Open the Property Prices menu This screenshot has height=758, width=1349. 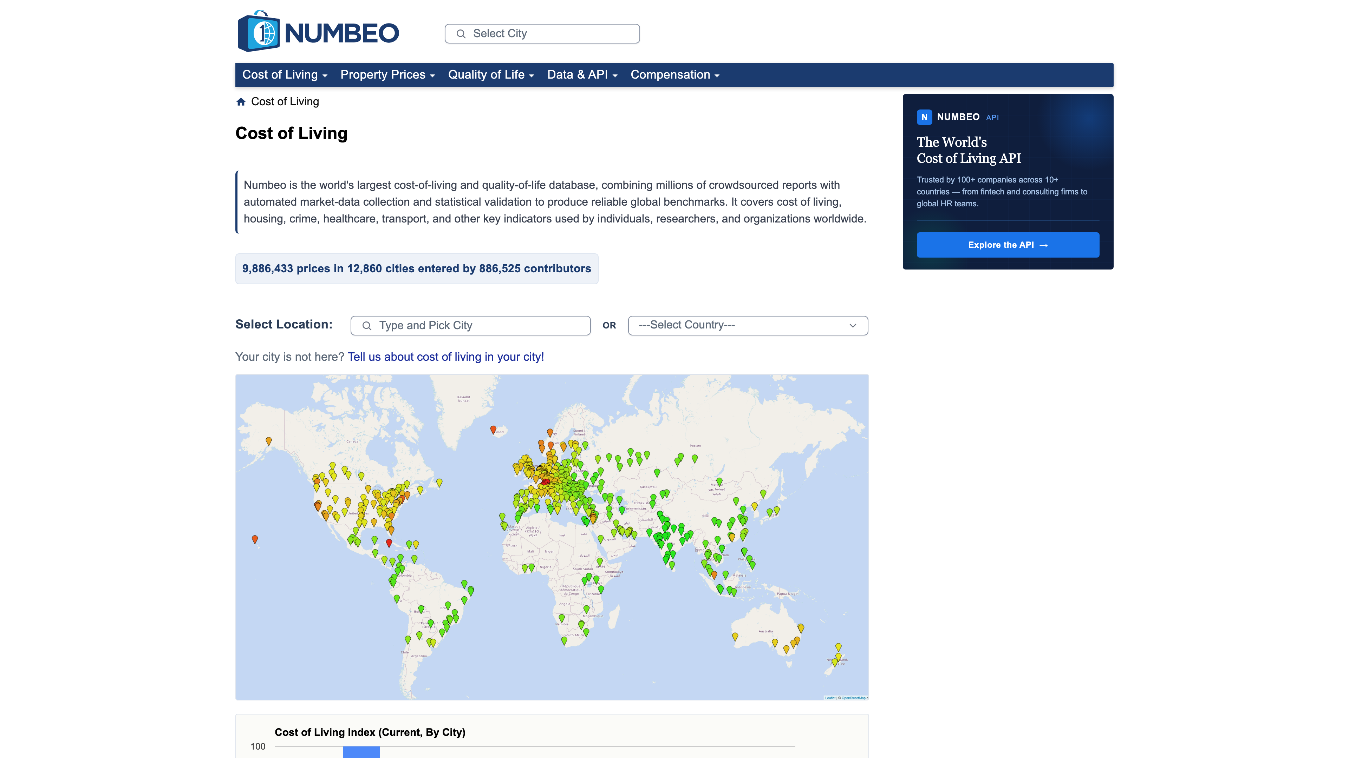(x=387, y=75)
